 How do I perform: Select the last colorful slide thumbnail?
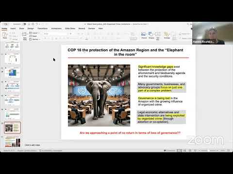[x=13, y=141]
